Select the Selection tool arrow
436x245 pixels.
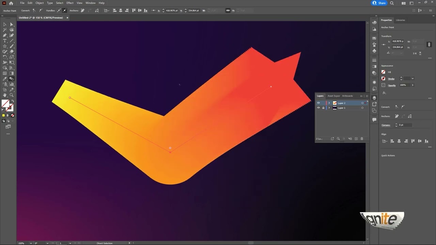[5, 24]
